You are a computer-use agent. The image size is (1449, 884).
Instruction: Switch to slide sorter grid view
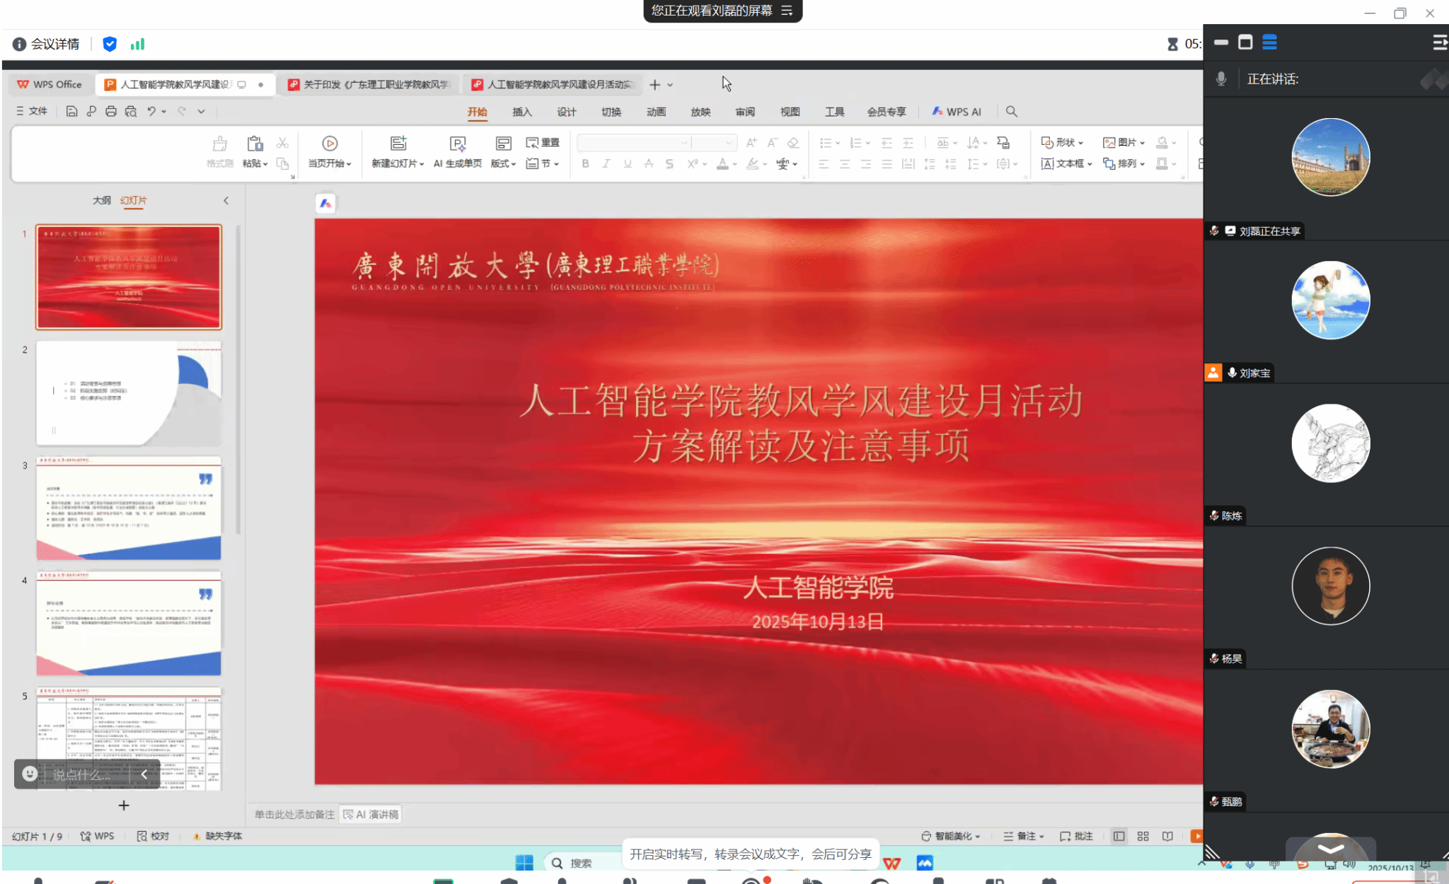[x=1143, y=836]
